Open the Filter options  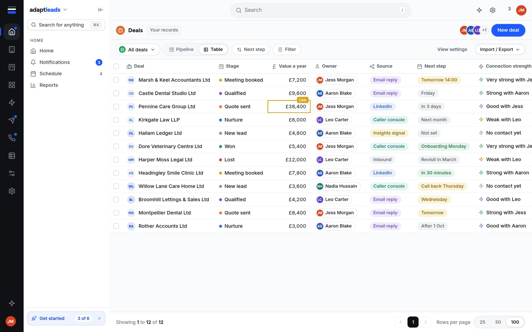(287, 49)
